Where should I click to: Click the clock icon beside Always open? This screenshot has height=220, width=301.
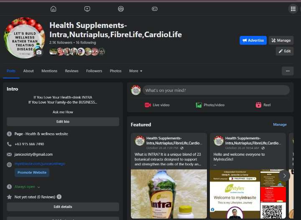9,187
